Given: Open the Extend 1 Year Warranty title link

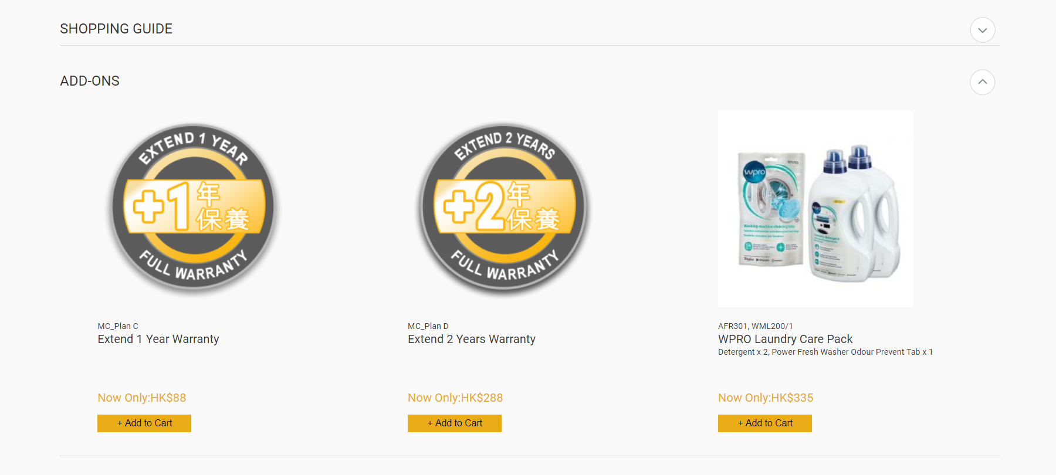Looking at the screenshot, I should (x=158, y=339).
